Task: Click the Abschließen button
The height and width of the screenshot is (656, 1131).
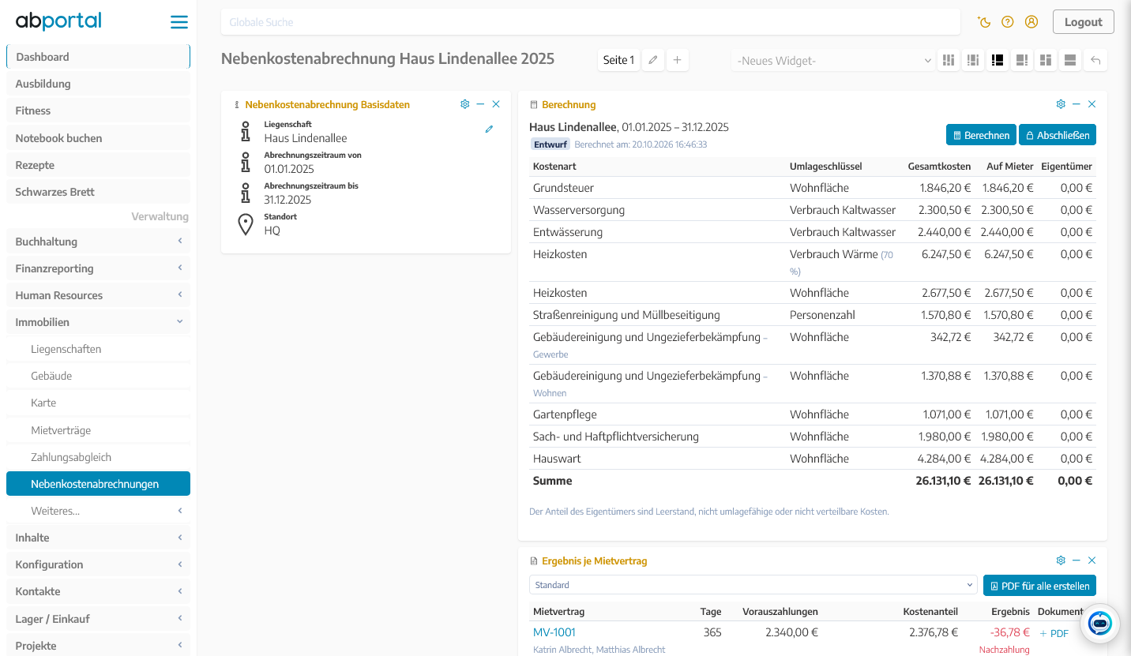Action: [x=1058, y=135]
